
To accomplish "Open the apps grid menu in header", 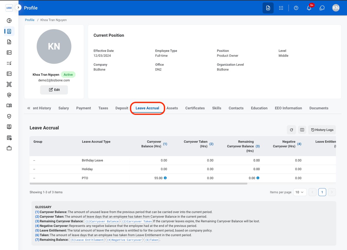I will pyautogui.click(x=281, y=8).
